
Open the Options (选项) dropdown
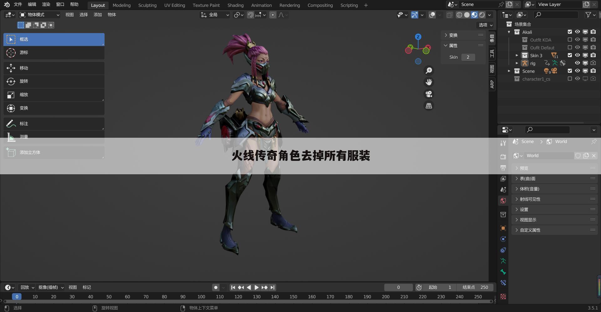click(486, 25)
